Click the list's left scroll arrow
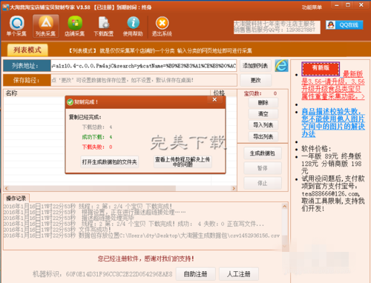 point(7,188)
